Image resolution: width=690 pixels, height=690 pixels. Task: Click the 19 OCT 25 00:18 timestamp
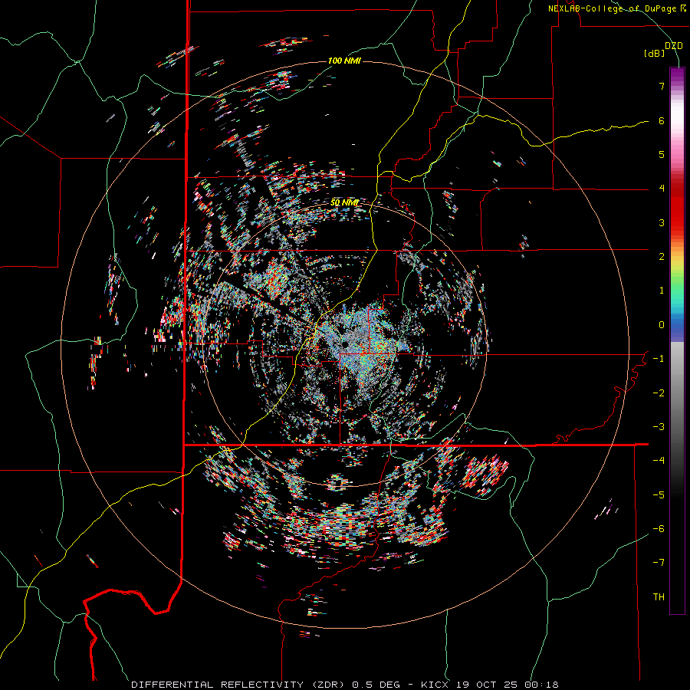pyautogui.click(x=506, y=685)
